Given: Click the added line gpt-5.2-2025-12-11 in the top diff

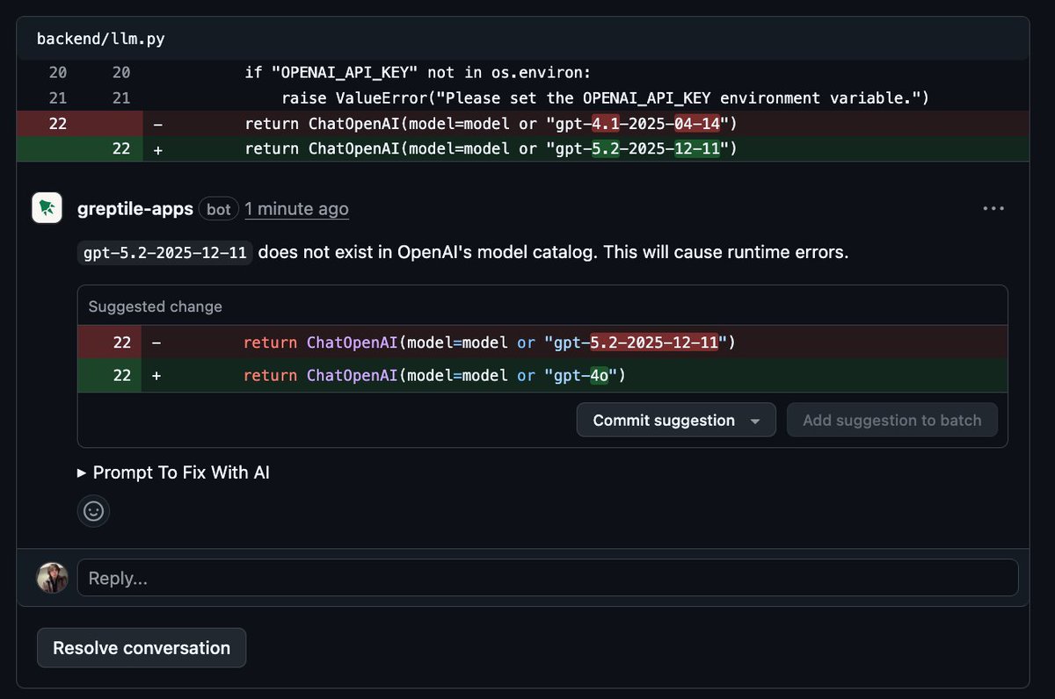Looking at the screenshot, I should (x=522, y=149).
